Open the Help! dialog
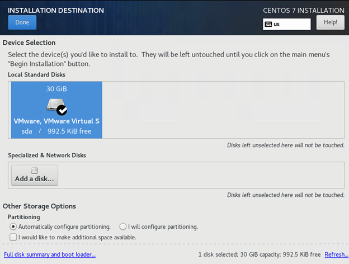This screenshot has width=349, height=264. pyautogui.click(x=330, y=22)
